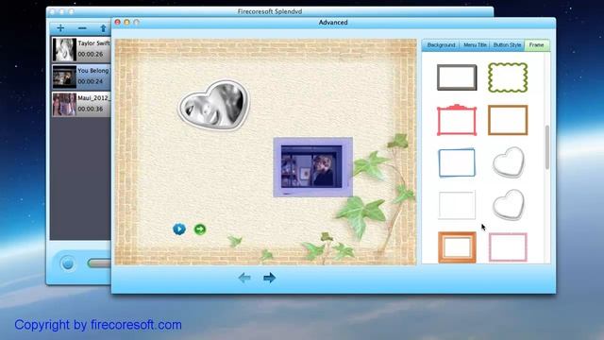Move video up with arrow icon

click(103, 28)
